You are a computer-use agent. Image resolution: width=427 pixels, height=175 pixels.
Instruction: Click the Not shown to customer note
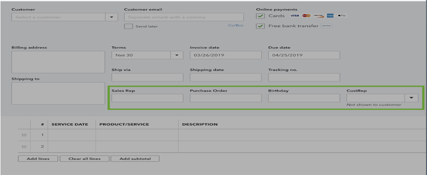tap(373, 105)
